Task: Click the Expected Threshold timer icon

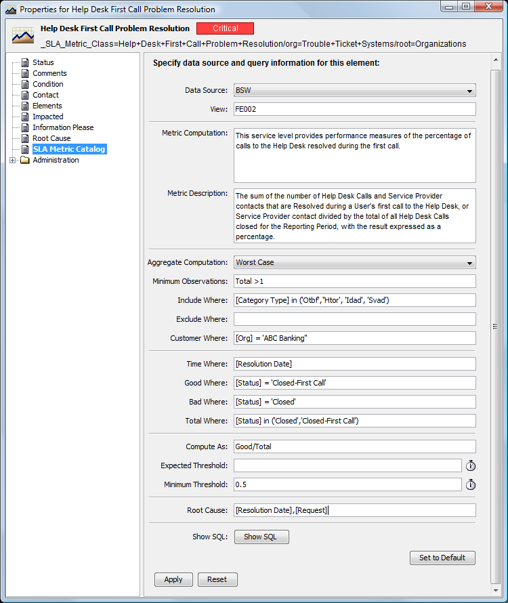Action: (471, 465)
